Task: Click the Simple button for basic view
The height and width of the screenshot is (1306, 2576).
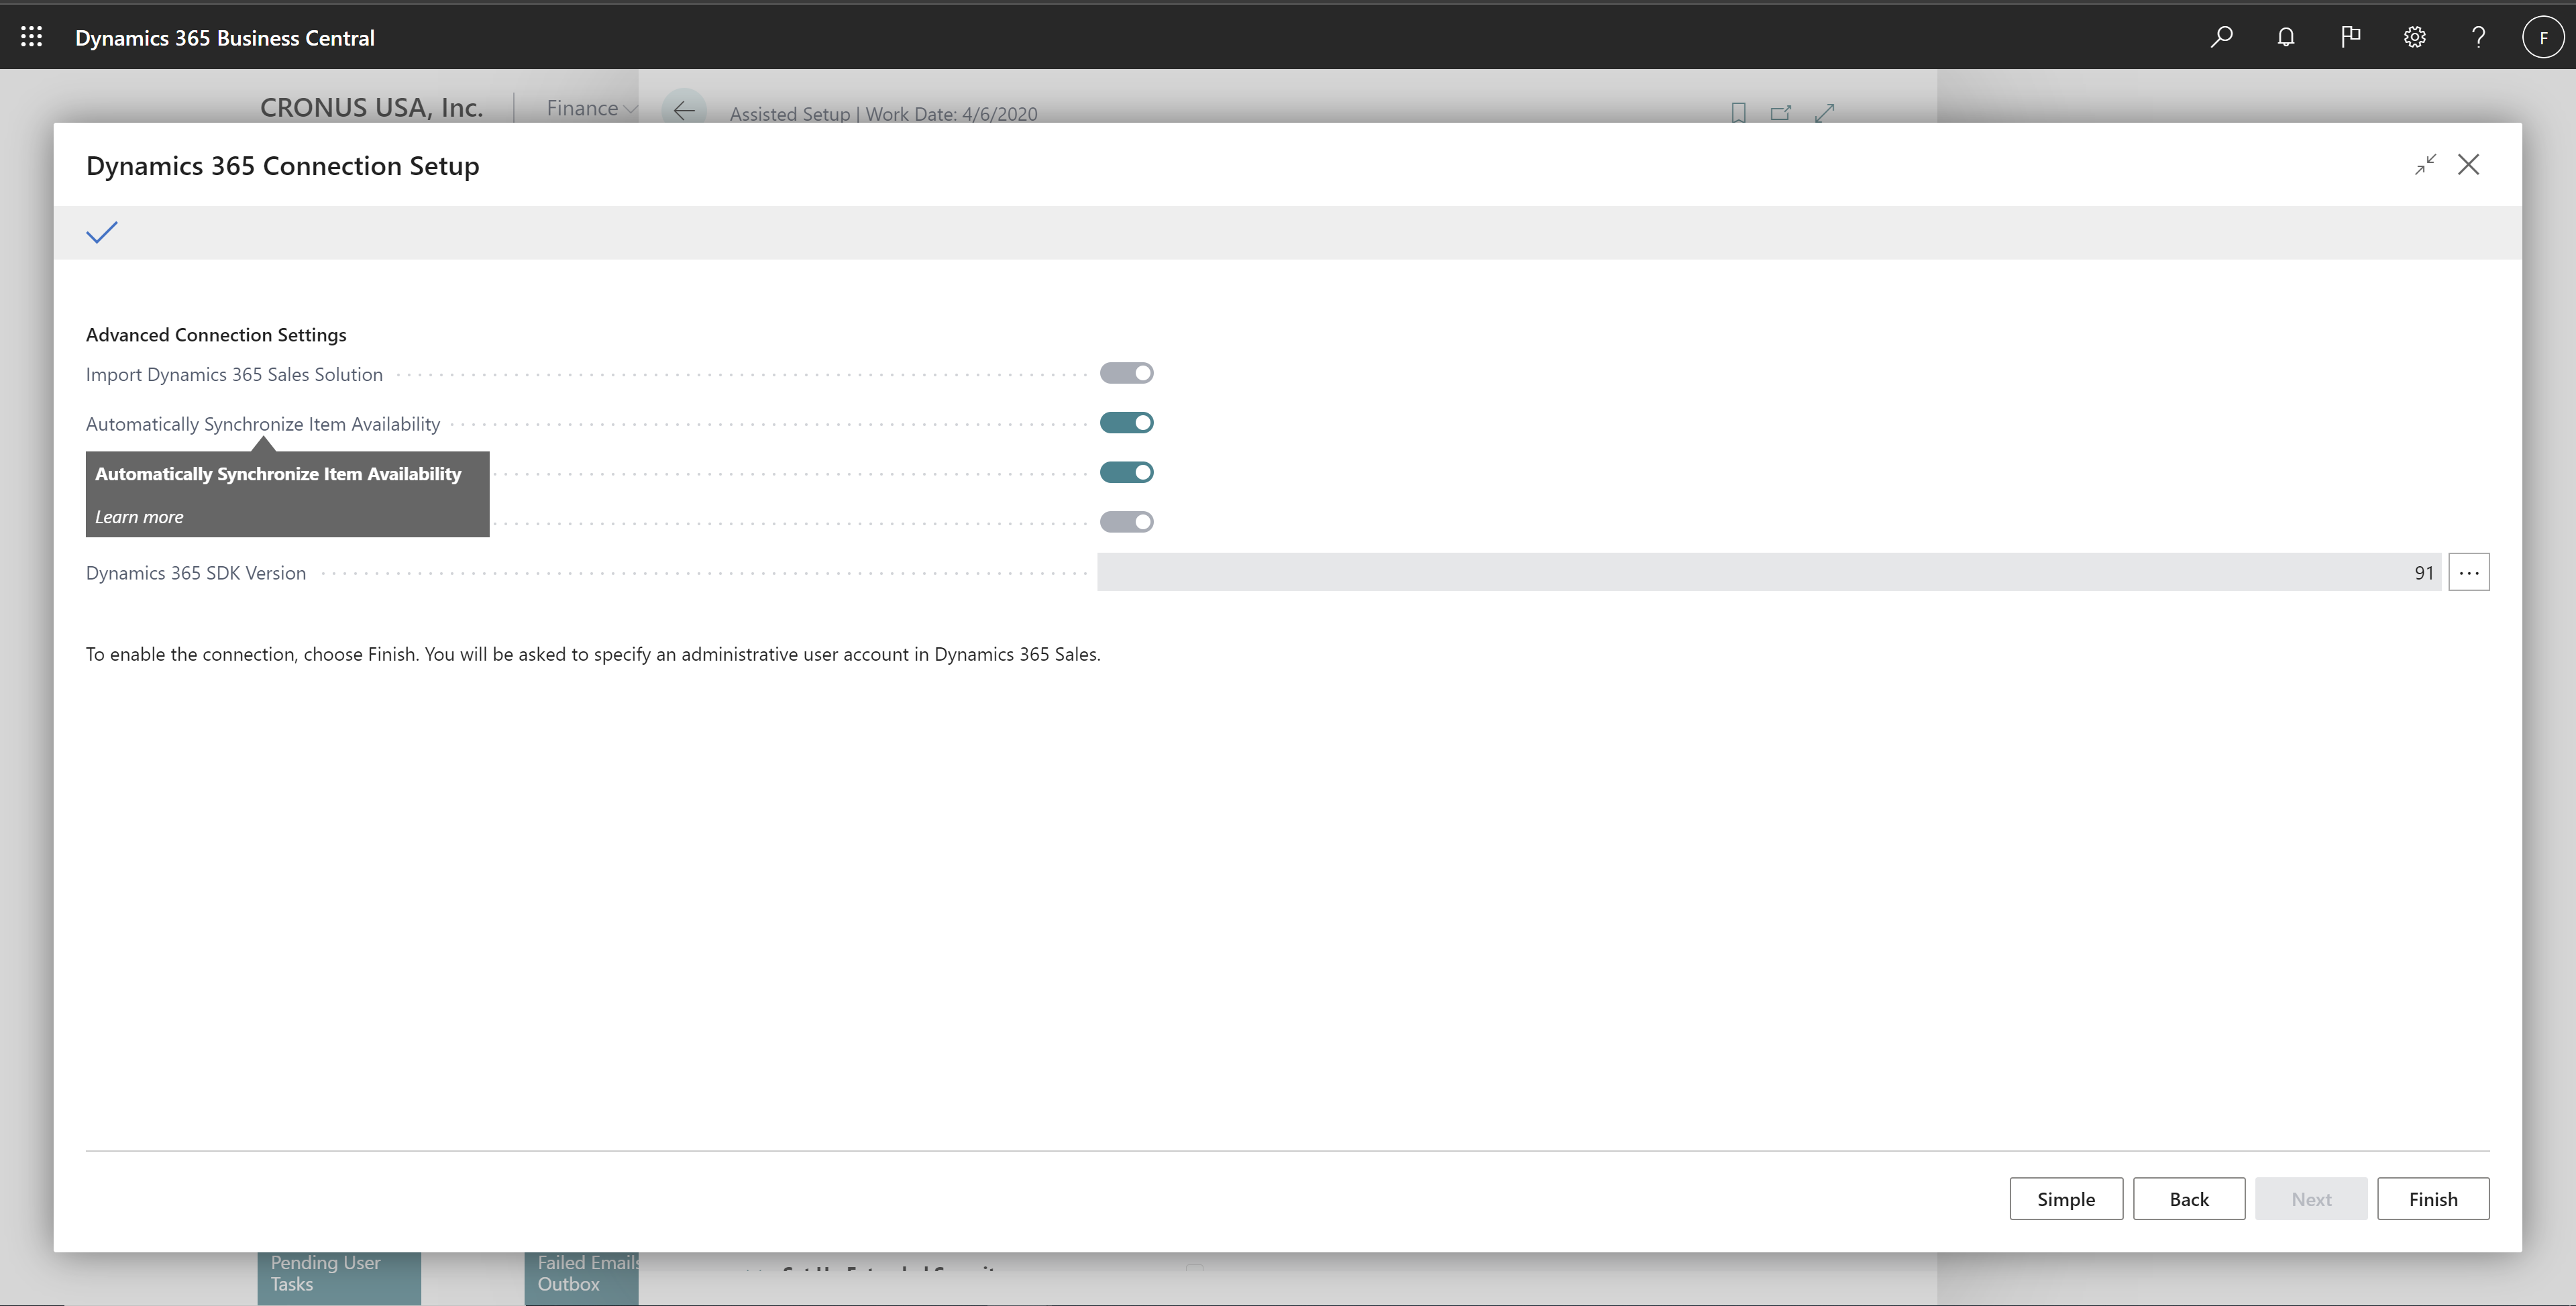Action: 2066,1199
